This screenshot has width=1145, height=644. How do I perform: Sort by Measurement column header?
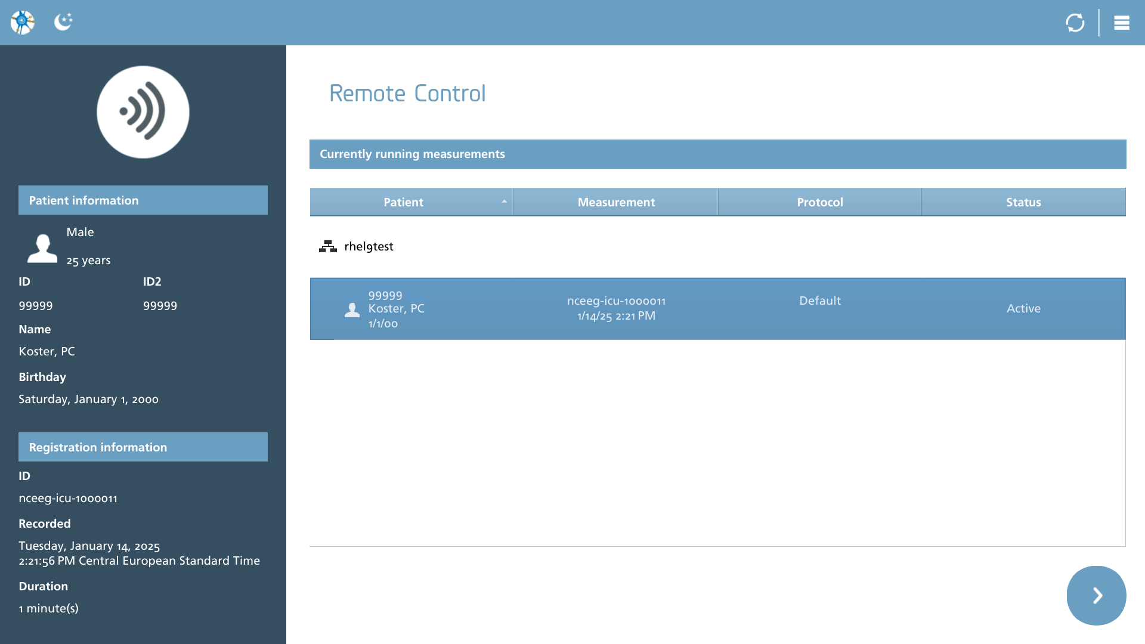pos(616,202)
